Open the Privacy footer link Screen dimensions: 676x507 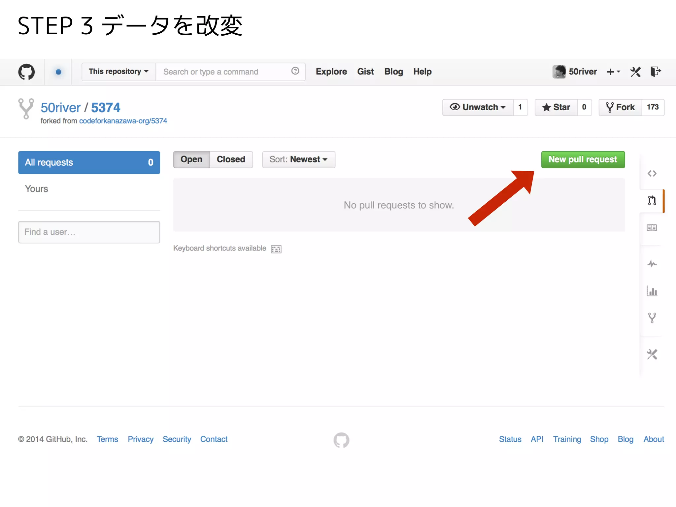tap(141, 439)
